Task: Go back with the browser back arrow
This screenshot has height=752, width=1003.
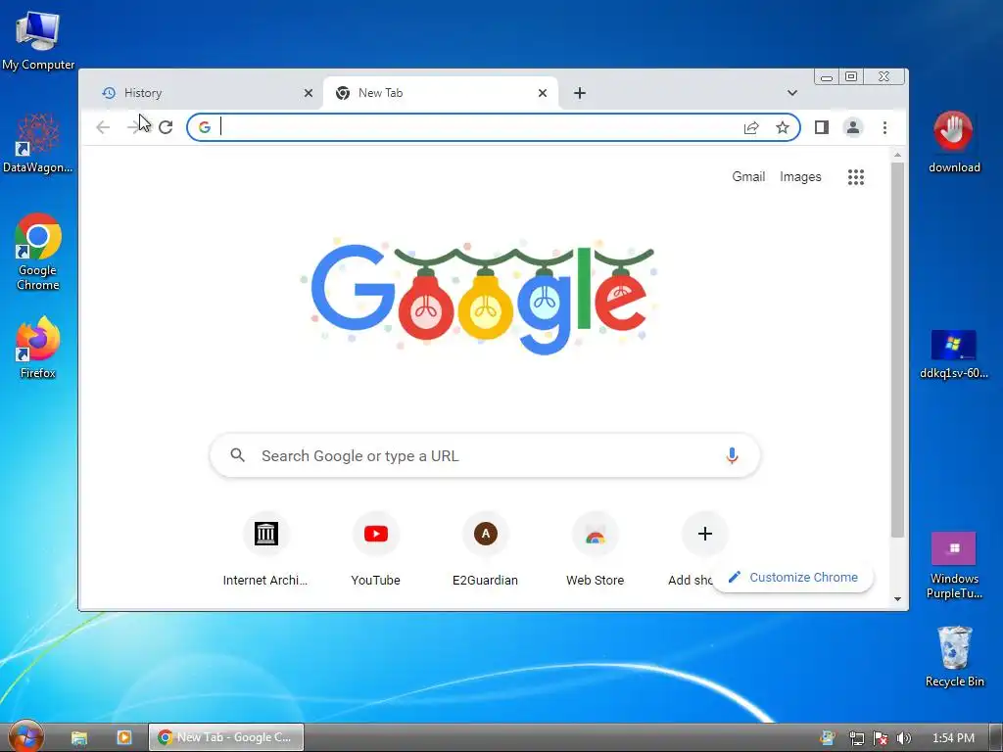Action: [103, 127]
